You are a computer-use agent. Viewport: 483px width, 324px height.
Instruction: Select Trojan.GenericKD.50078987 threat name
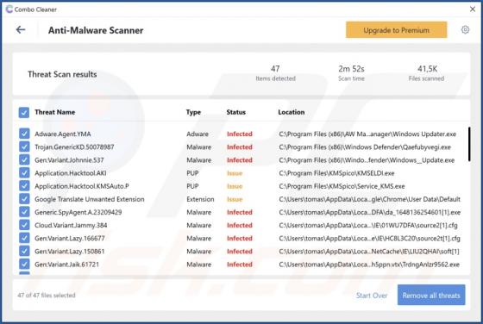74,147
